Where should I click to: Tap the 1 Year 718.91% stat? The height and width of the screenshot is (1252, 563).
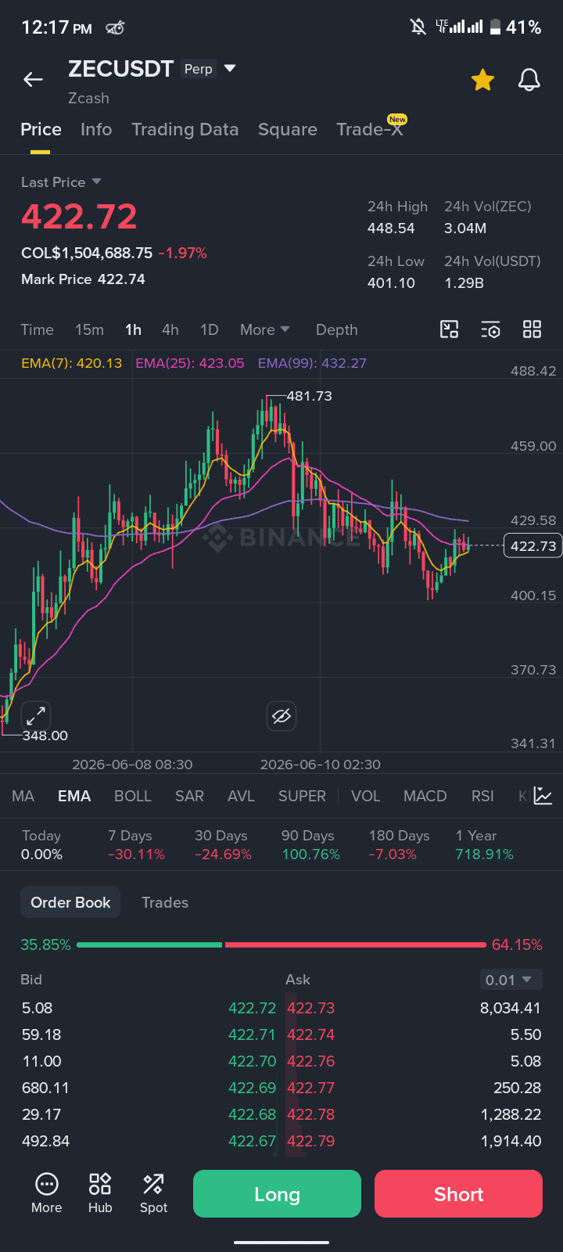click(x=485, y=845)
